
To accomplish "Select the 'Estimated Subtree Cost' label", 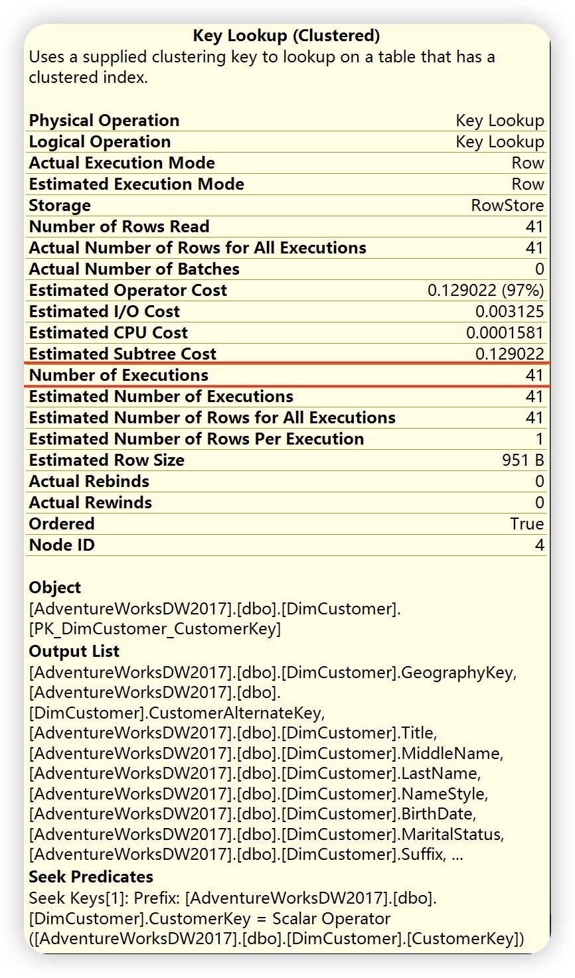I will 123,354.
